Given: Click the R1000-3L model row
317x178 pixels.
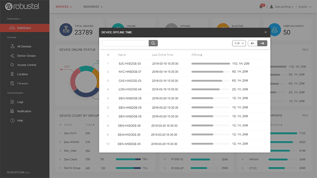Looking at the screenshot, I should [196, 159].
